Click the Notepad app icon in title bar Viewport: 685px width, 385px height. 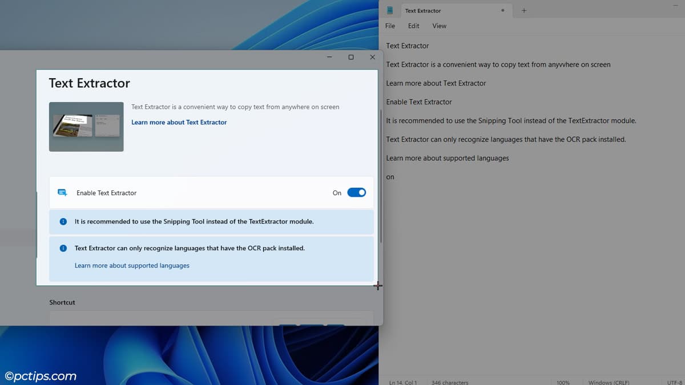click(390, 10)
